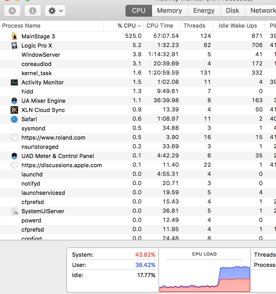The height and width of the screenshot is (294, 276).
Task: Click the MainStage 3 app icon
Action: point(14,36)
